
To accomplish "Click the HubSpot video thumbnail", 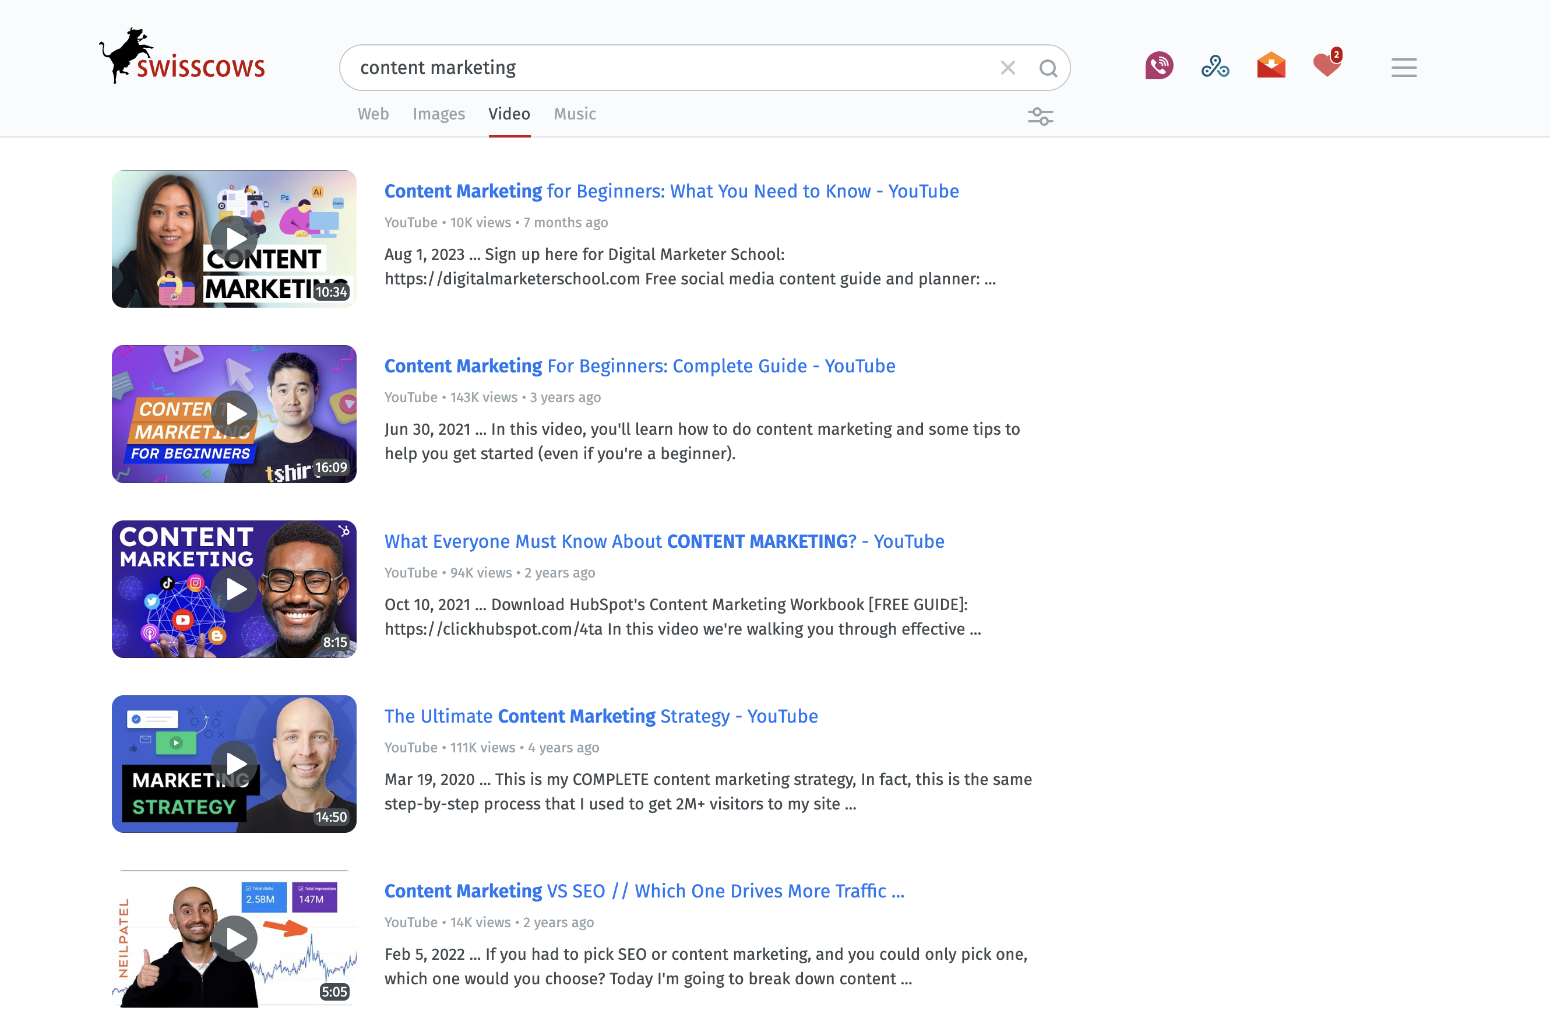I will coord(234,589).
